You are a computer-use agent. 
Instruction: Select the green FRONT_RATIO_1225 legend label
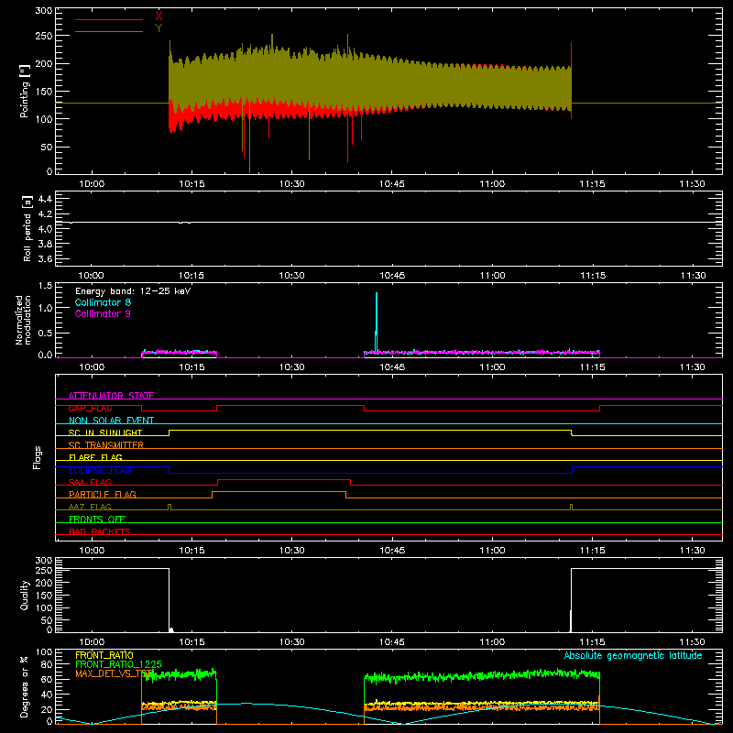pyautogui.click(x=119, y=664)
